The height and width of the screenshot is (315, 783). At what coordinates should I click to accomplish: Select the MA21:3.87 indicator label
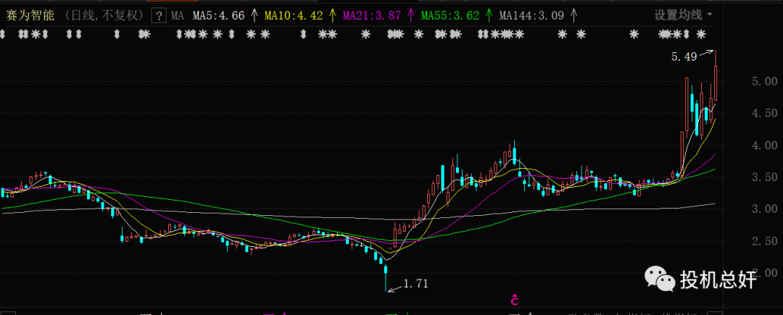pos(370,14)
